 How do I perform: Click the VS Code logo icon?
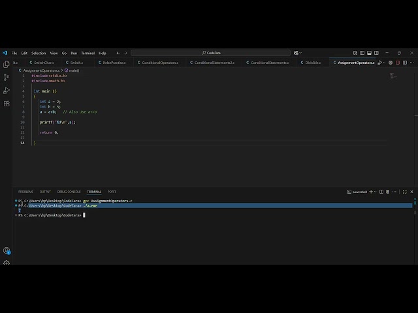click(5, 53)
